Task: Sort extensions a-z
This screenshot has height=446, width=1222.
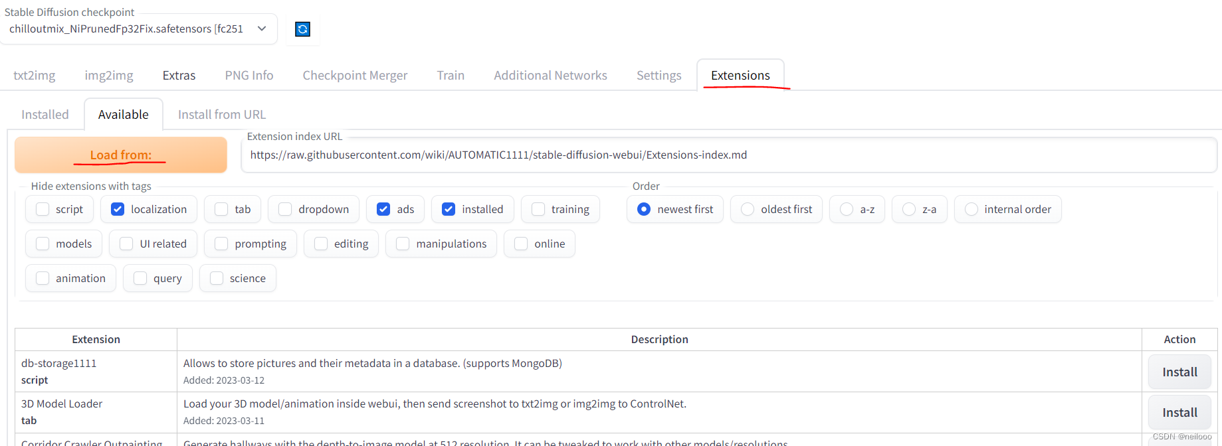Action: pos(847,210)
